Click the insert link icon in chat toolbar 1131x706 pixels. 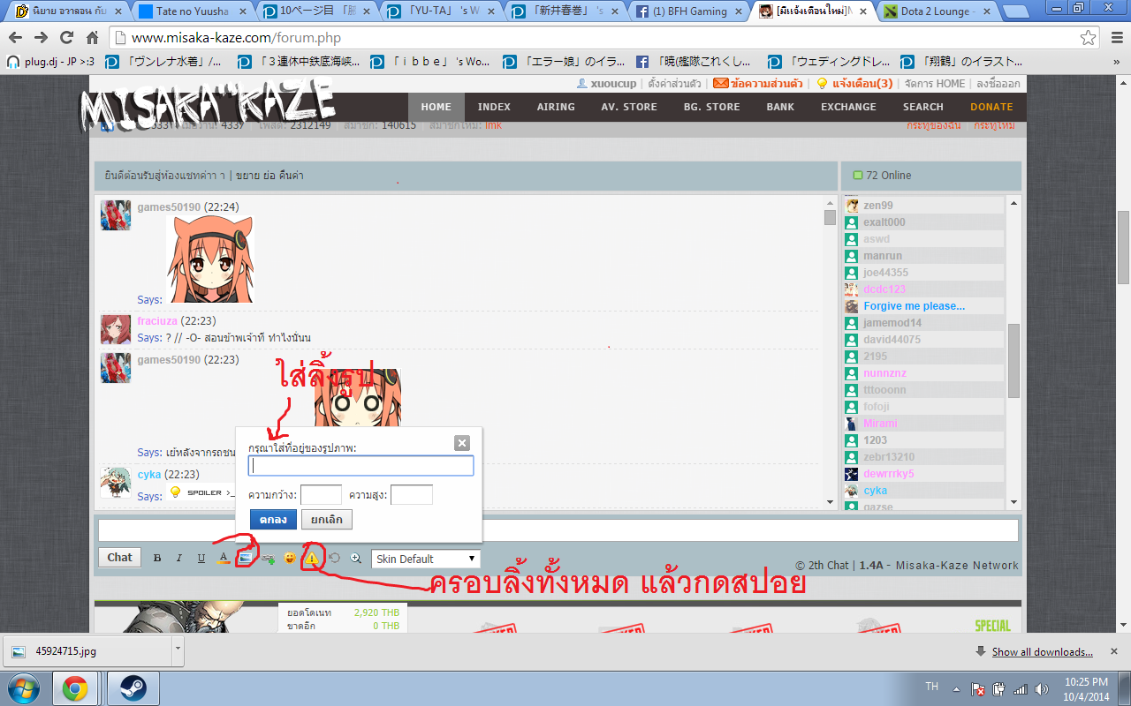pyautogui.click(x=268, y=558)
